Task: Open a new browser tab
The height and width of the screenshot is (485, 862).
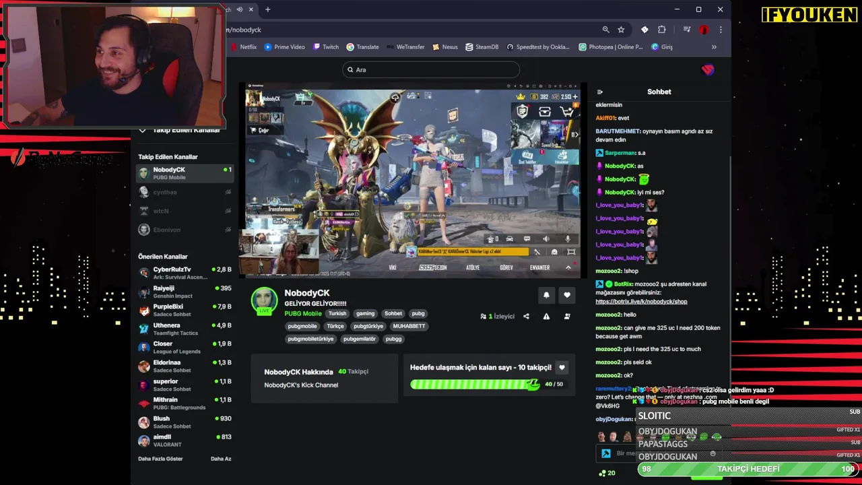Action: 267,9
